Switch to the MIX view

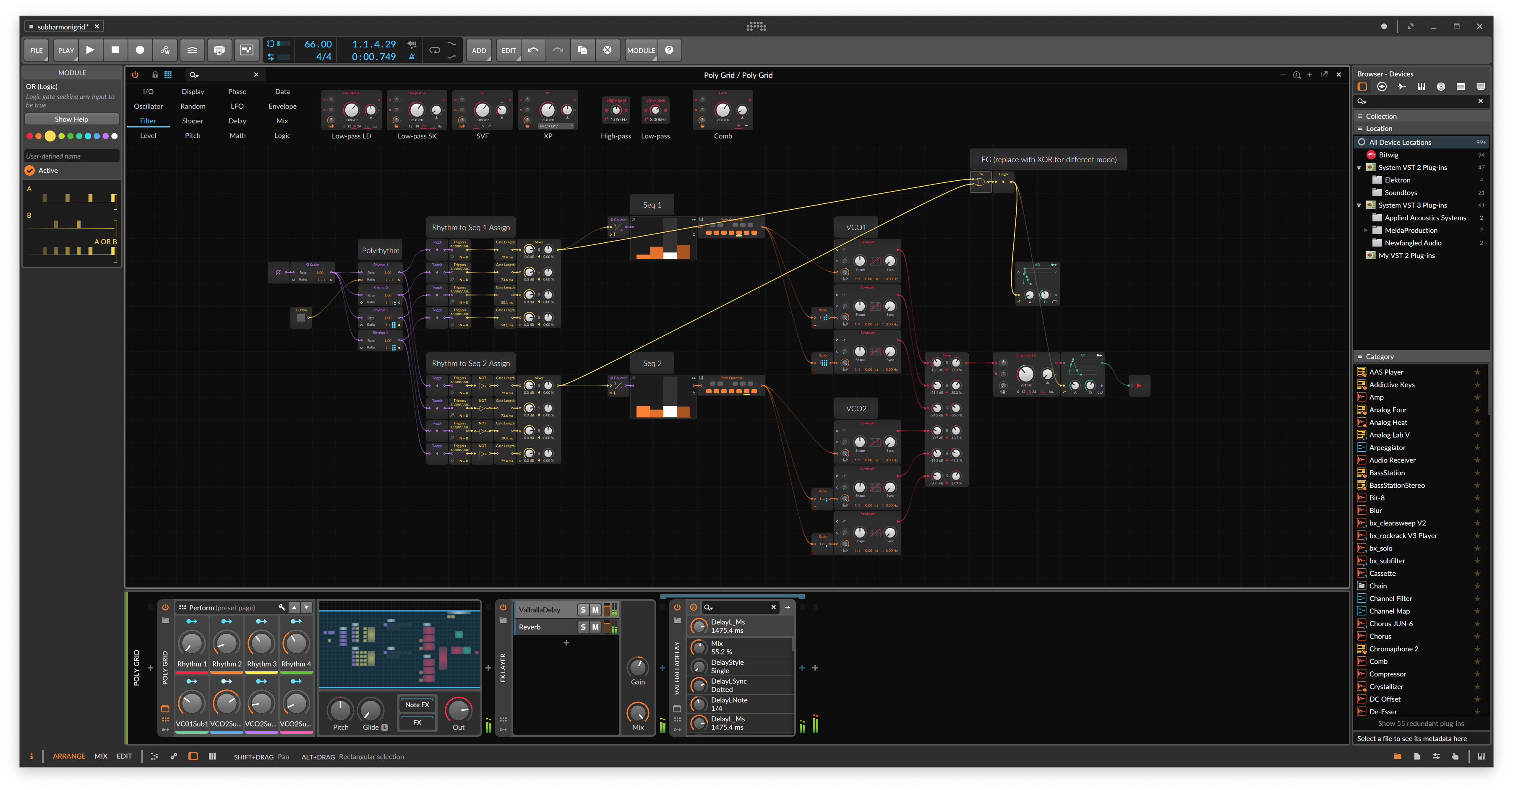coord(101,756)
